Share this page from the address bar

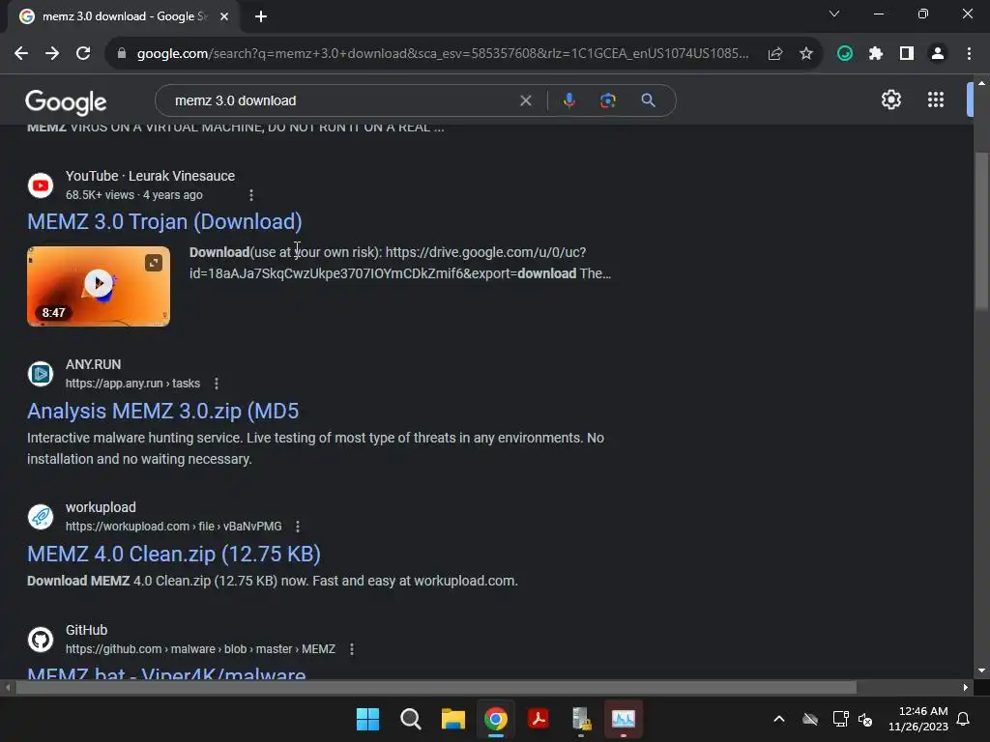[775, 54]
